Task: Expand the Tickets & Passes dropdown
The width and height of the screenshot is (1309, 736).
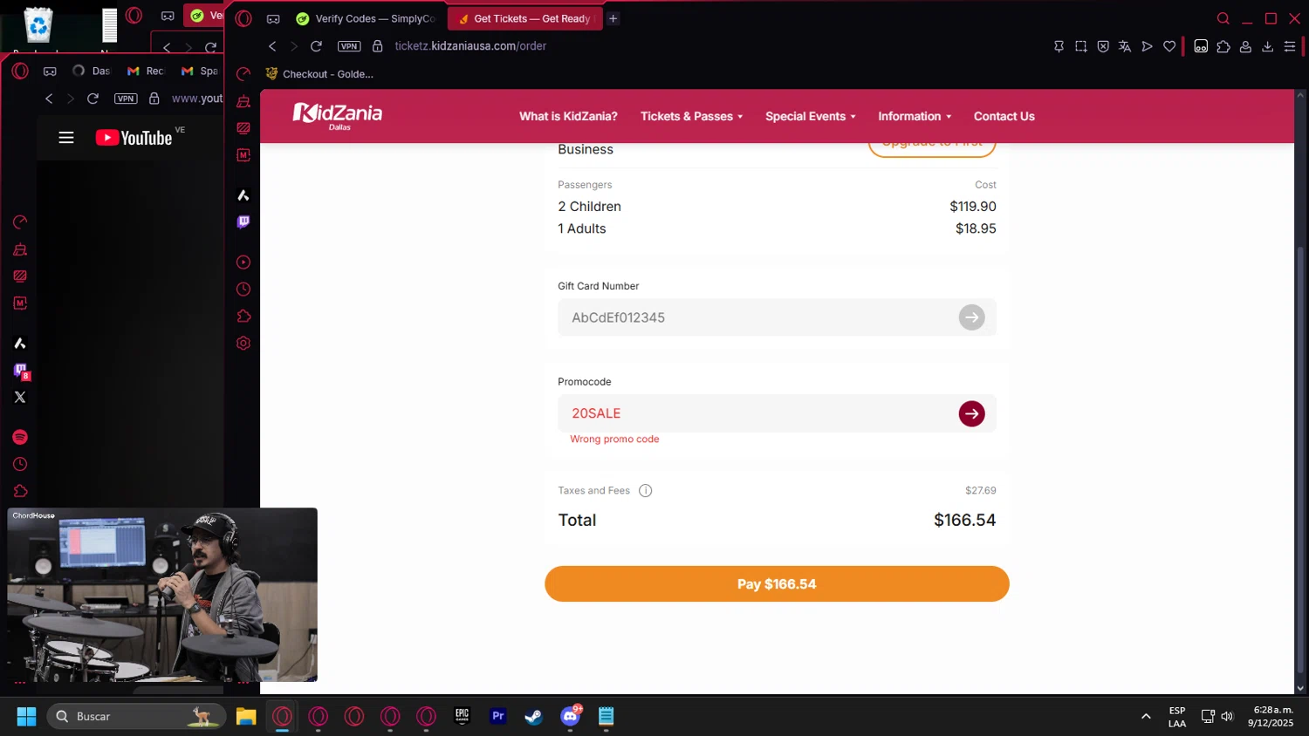Action: tap(691, 116)
